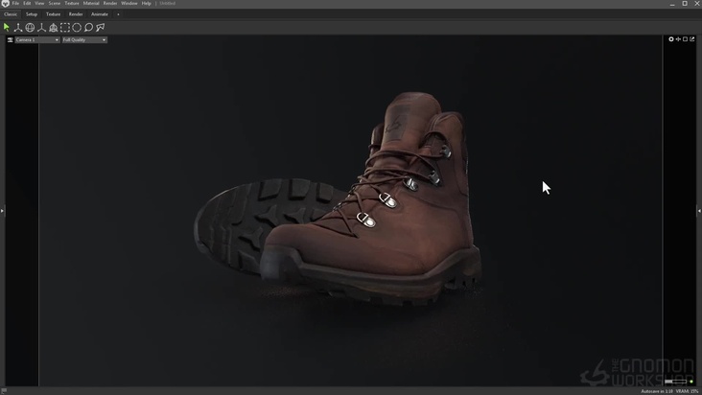
Task: Activate the Rotate sphere gizmo tool
Action: 30,28
